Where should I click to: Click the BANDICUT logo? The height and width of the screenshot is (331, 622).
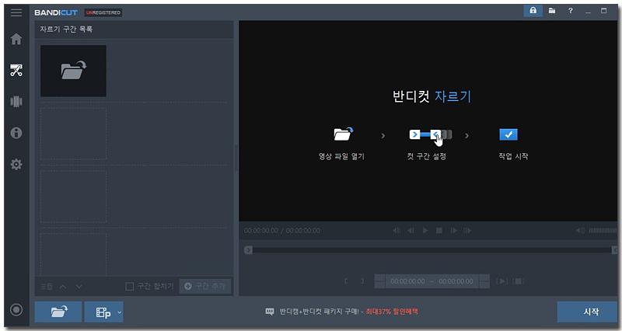56,12
